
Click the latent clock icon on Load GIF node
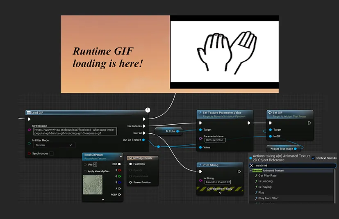pos(148,110)
